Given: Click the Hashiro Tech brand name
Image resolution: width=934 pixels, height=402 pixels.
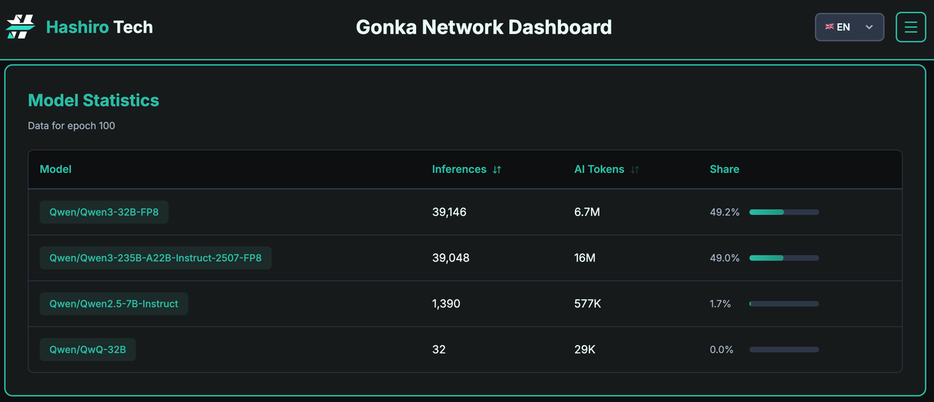Looking at the screenshot, I should point(99,27).
